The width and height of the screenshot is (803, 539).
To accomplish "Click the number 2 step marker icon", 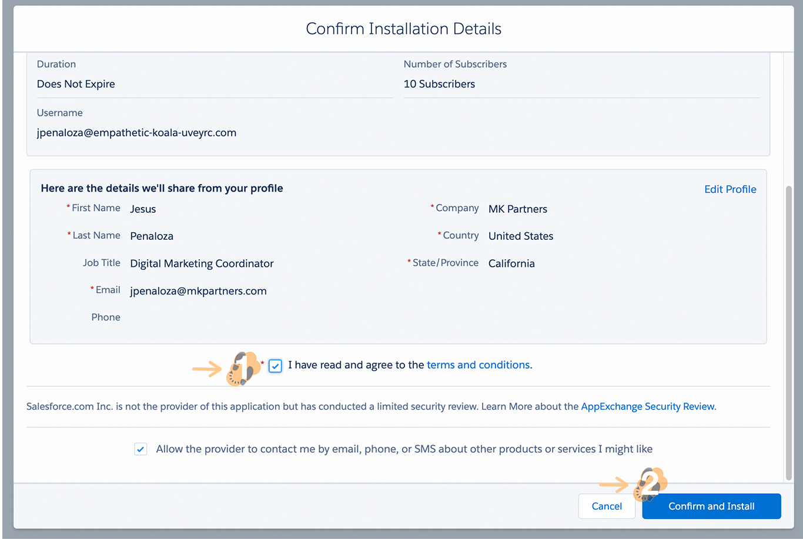I will tap(650, 484).
